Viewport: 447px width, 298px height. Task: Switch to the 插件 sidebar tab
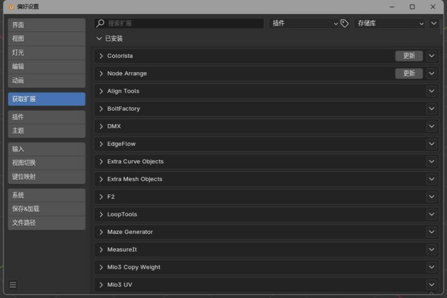(47, 117)
